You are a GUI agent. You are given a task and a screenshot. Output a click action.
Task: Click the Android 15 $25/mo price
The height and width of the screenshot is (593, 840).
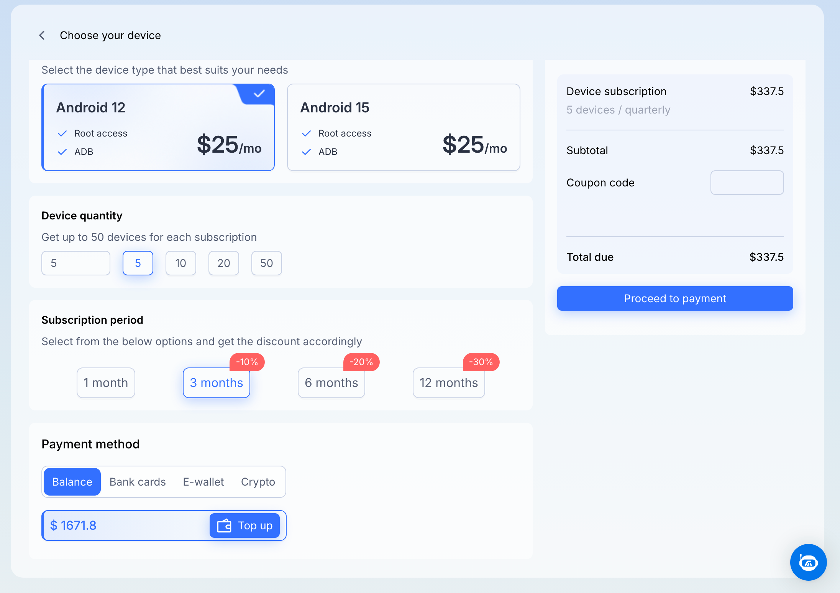click(x=475, y=145)
